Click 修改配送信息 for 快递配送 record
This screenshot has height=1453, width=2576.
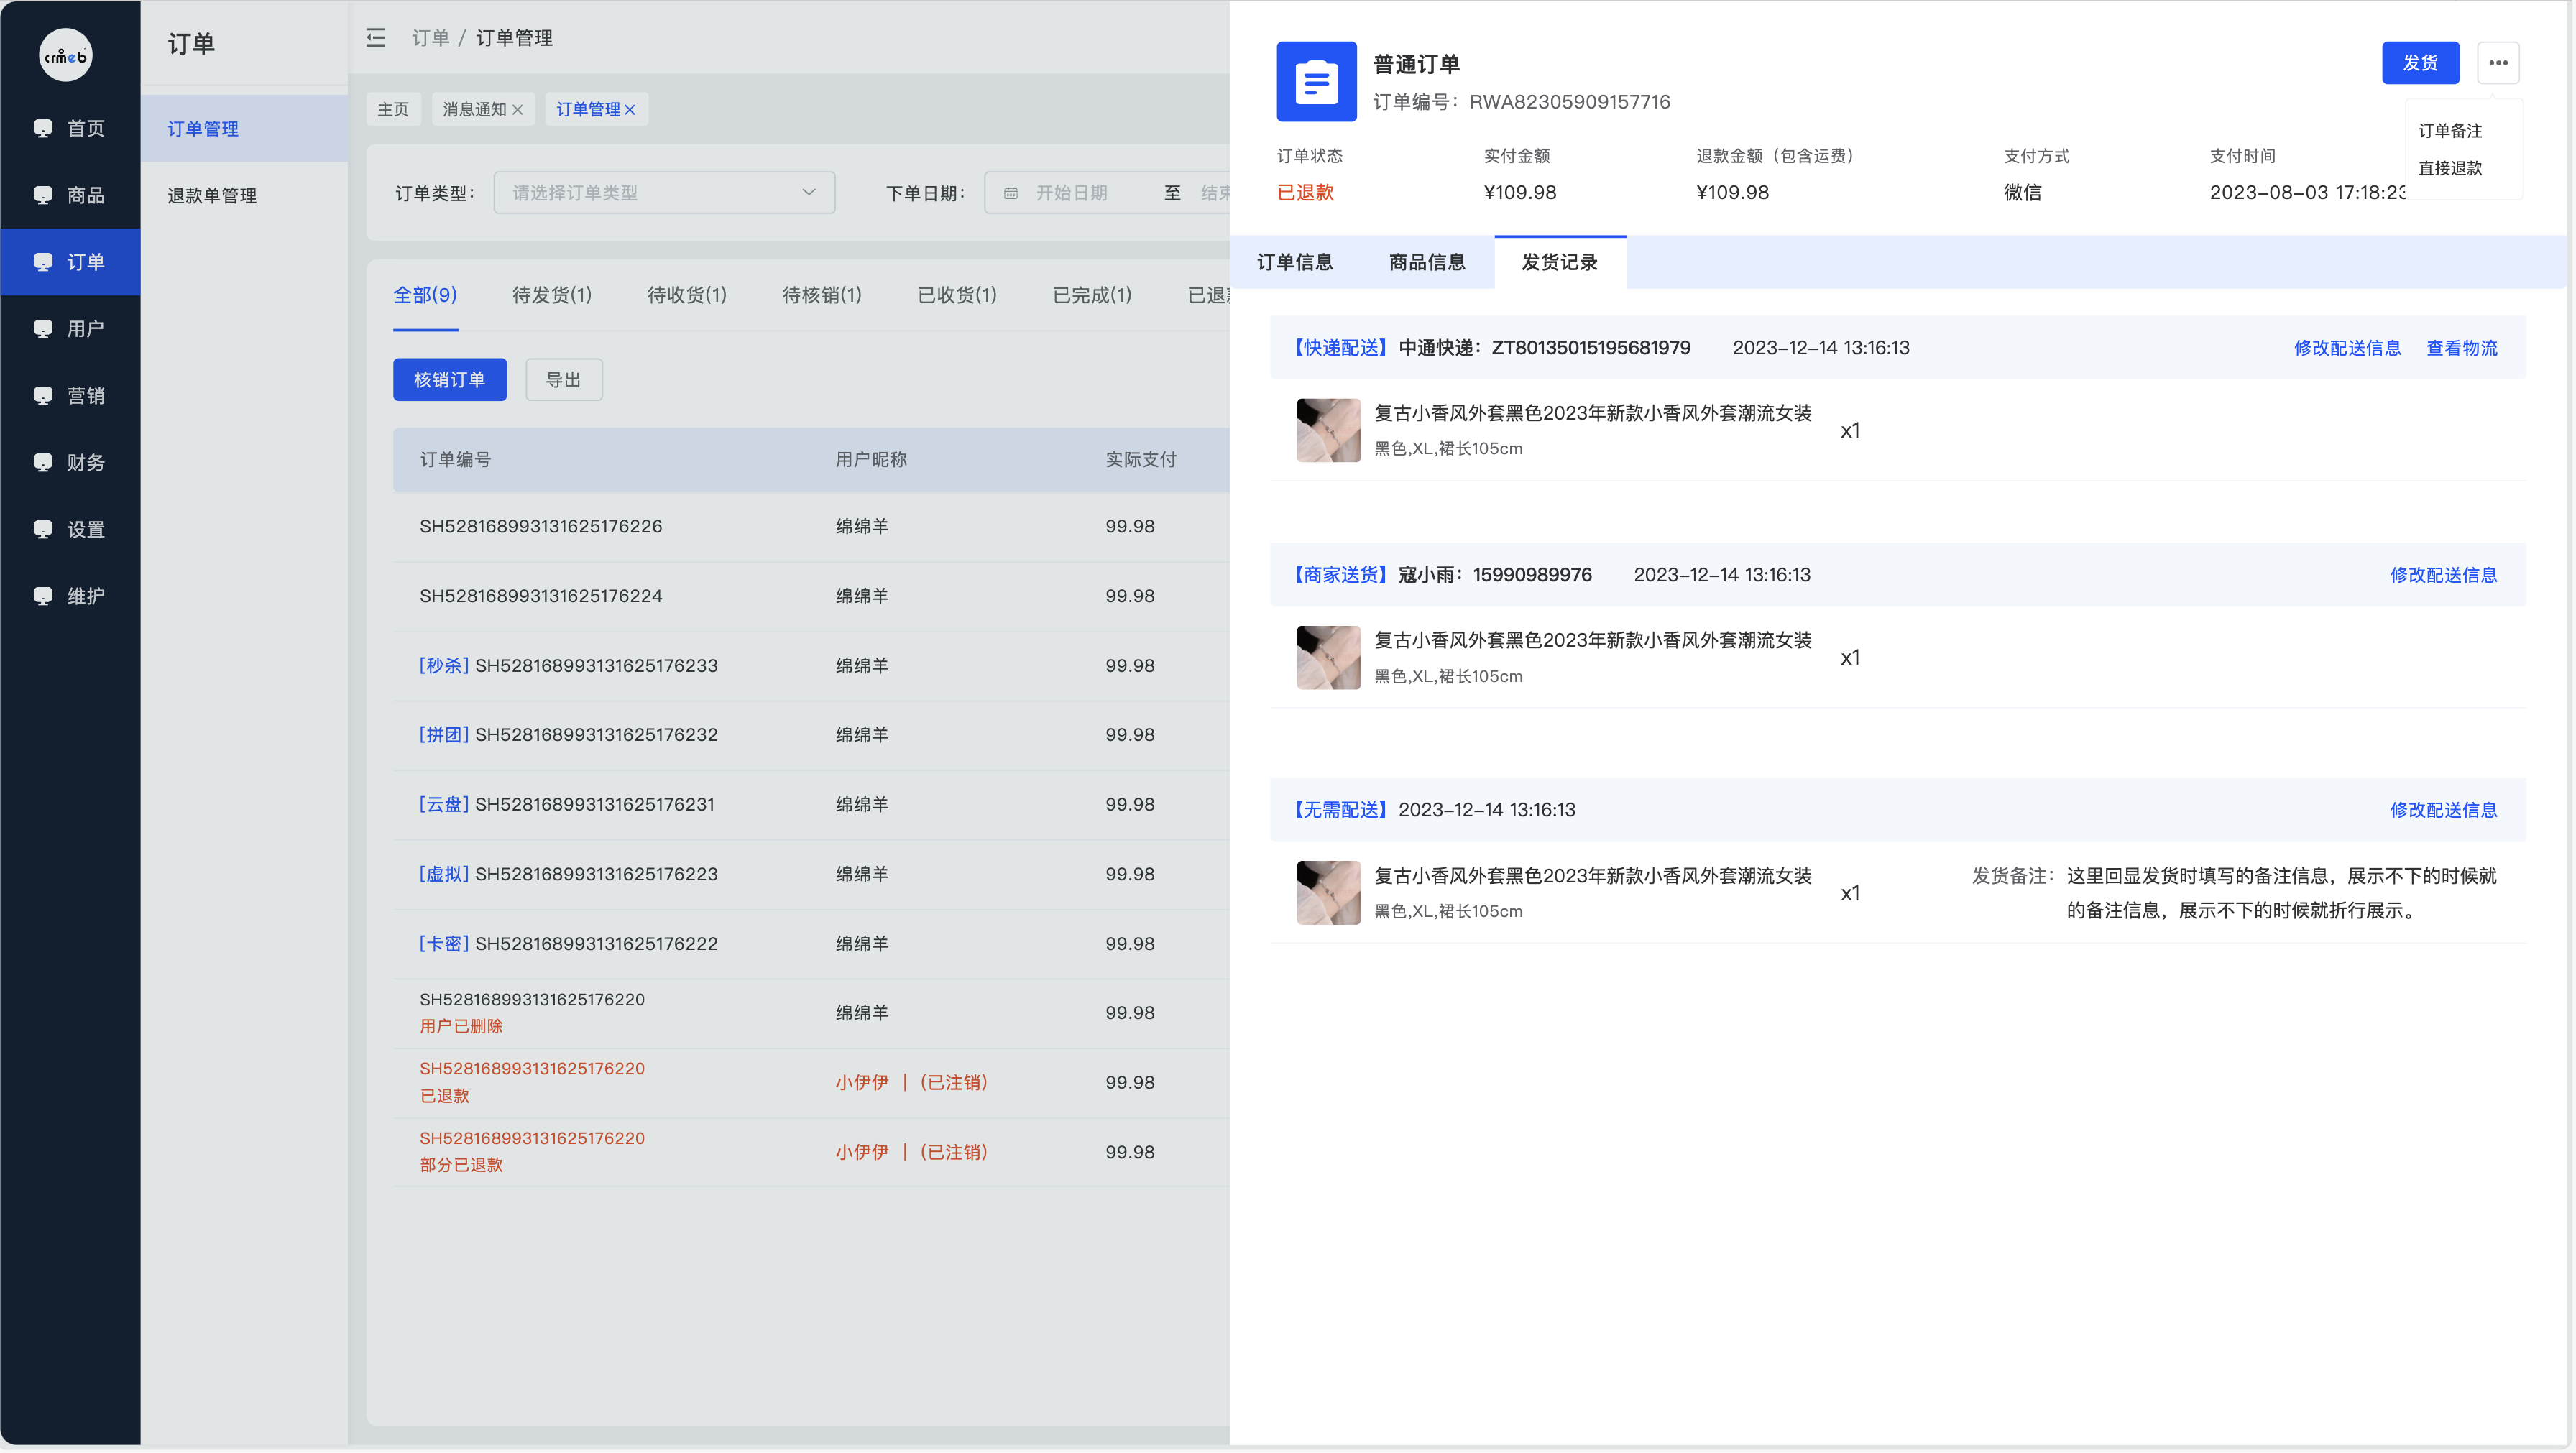pos(2347,348)
